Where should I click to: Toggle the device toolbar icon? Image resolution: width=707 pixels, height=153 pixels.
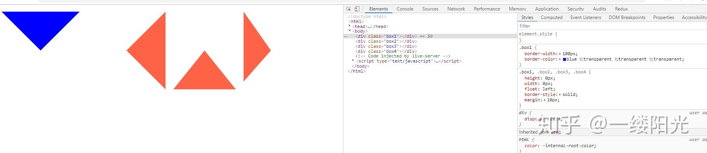pos(357,9)
